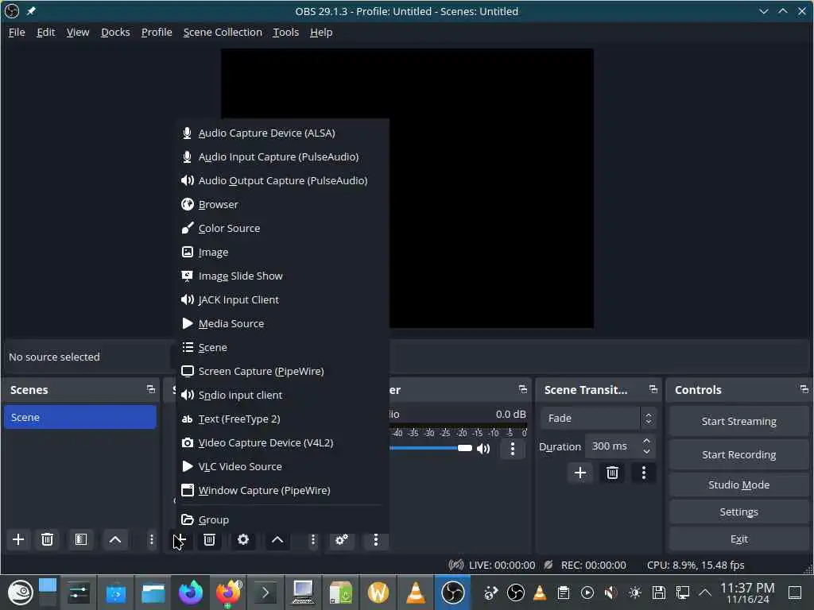
Task: Float the Scene Transitions dock
Action: 653,389
